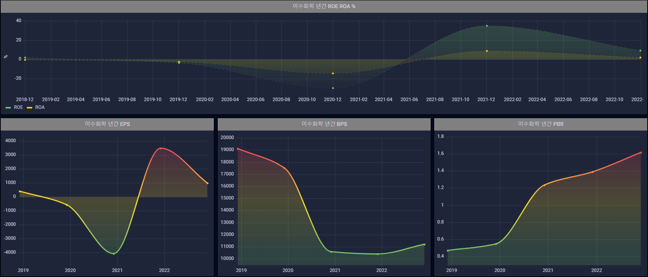648x277 pixels.
Task: Click the 2021-12 x-axis label in ROE ROA chart
Action: tap(486, 100)
